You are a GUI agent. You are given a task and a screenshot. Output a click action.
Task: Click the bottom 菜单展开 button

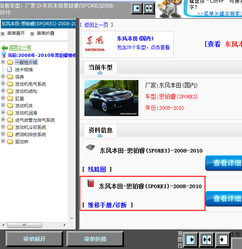click(x=34, y=239)
